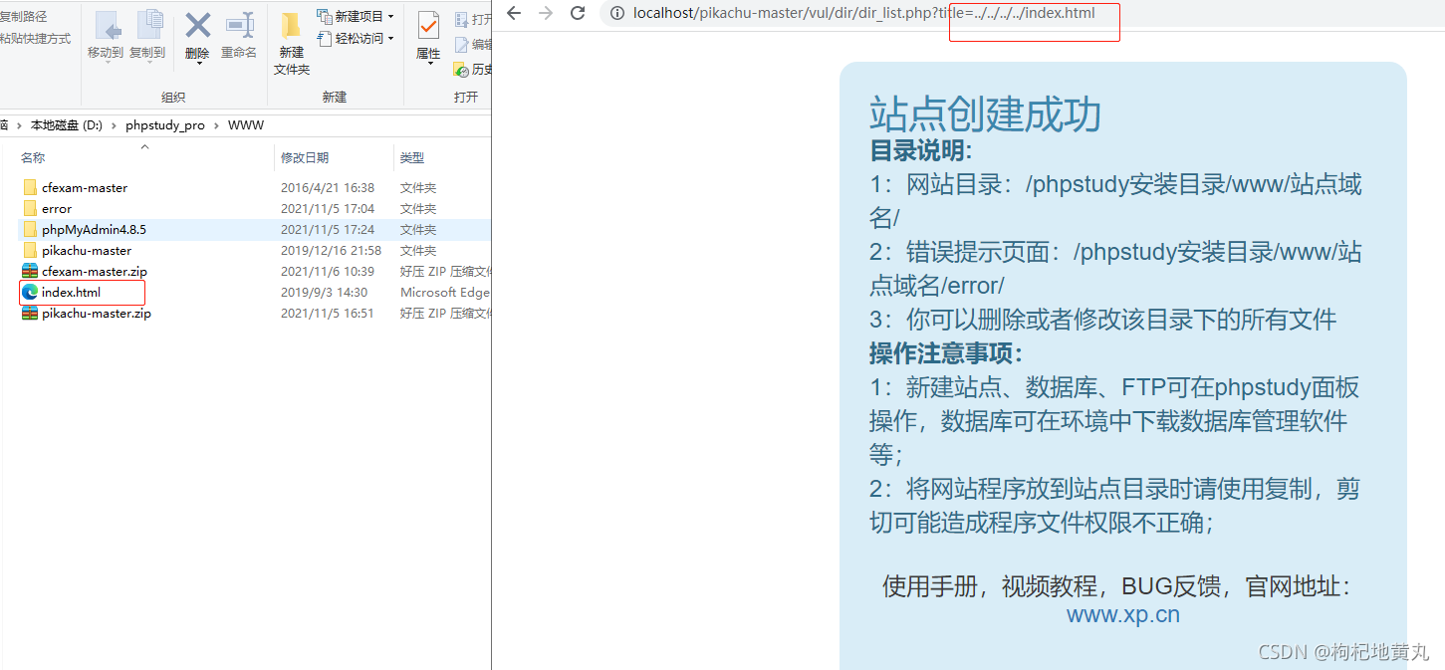1445x670 pixels.
Task: Select file name cfexam-master.zip
Action: [x=95, y=271]
